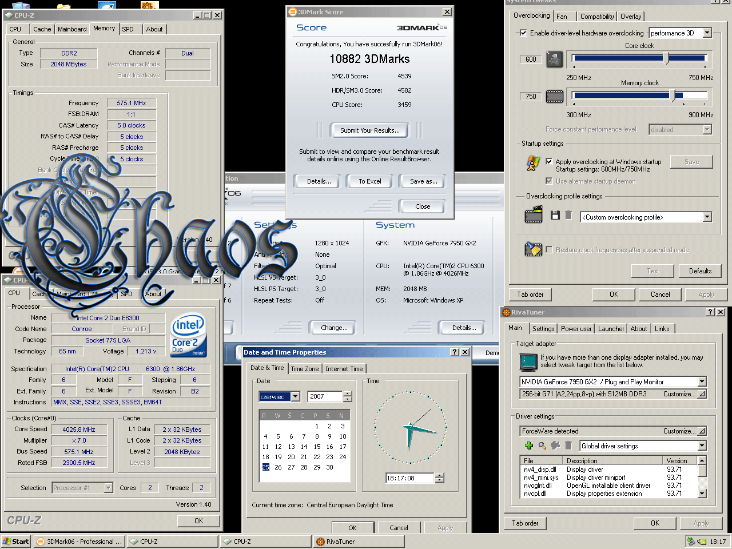Switch to the Time Zone tab

click(x=304, y=369)
